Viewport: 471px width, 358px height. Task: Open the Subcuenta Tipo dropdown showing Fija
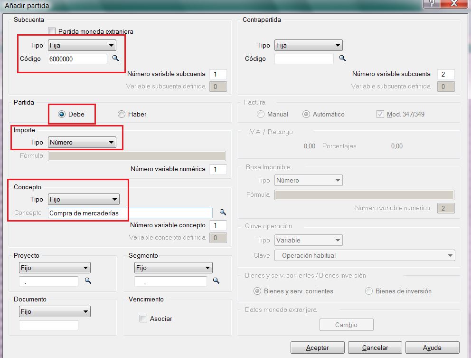(82, 46)
